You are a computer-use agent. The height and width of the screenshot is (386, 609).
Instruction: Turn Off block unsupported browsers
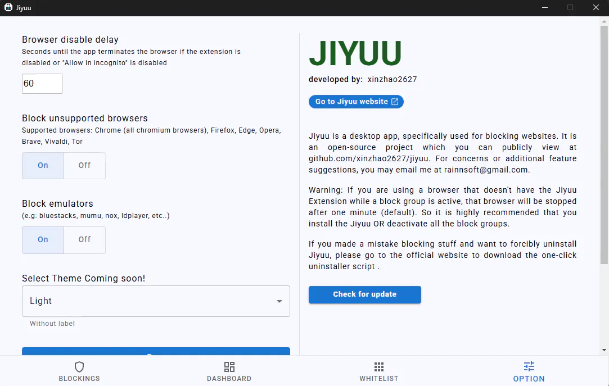[x=85, y=166]
